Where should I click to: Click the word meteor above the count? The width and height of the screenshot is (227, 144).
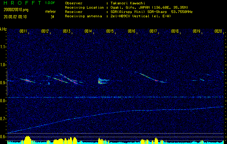(x=51, y=12)
